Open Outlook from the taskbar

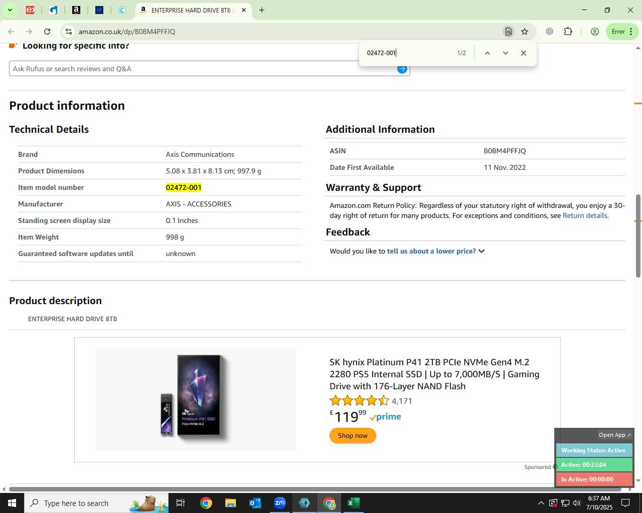[255, 503]
